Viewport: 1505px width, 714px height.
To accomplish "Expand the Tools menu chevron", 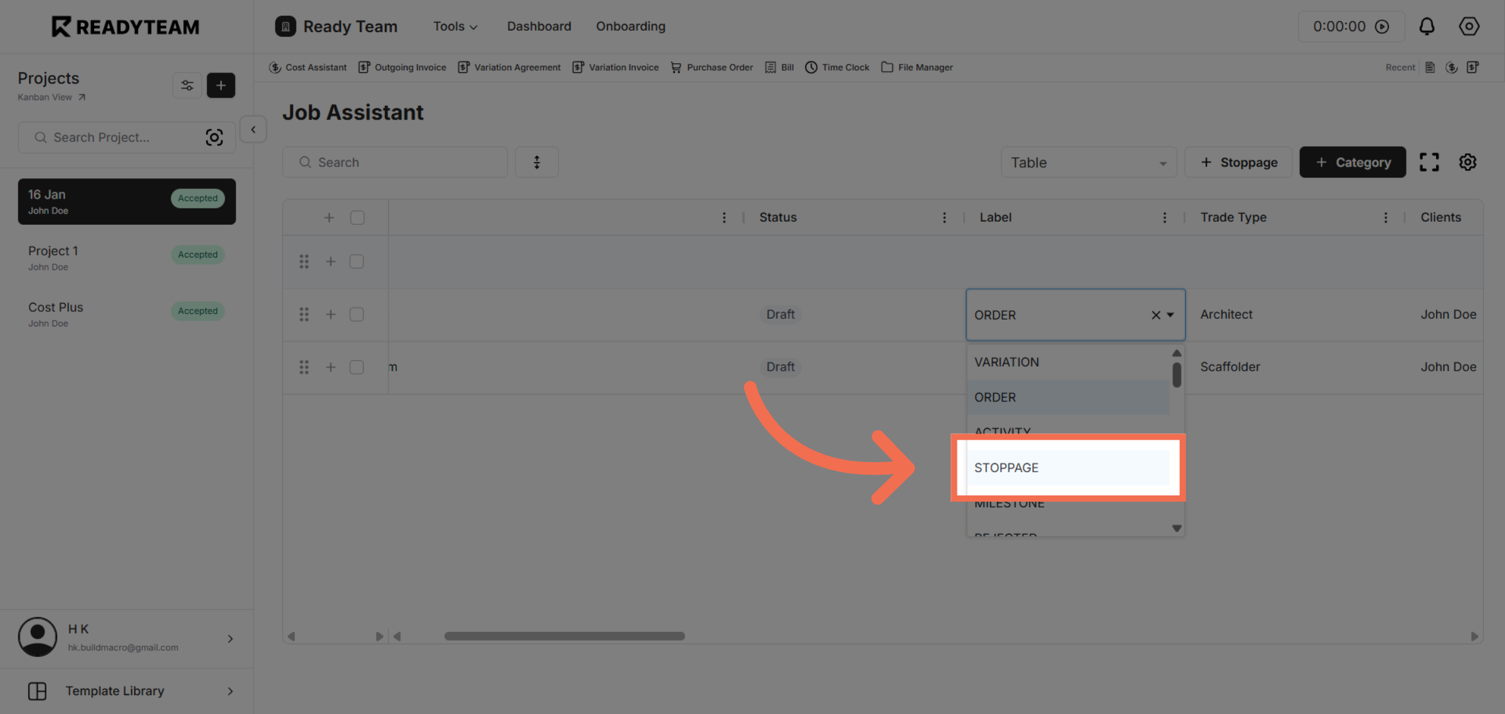I will pos(473,26).
